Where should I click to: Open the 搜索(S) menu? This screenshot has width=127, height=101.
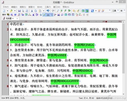[23, 7]
